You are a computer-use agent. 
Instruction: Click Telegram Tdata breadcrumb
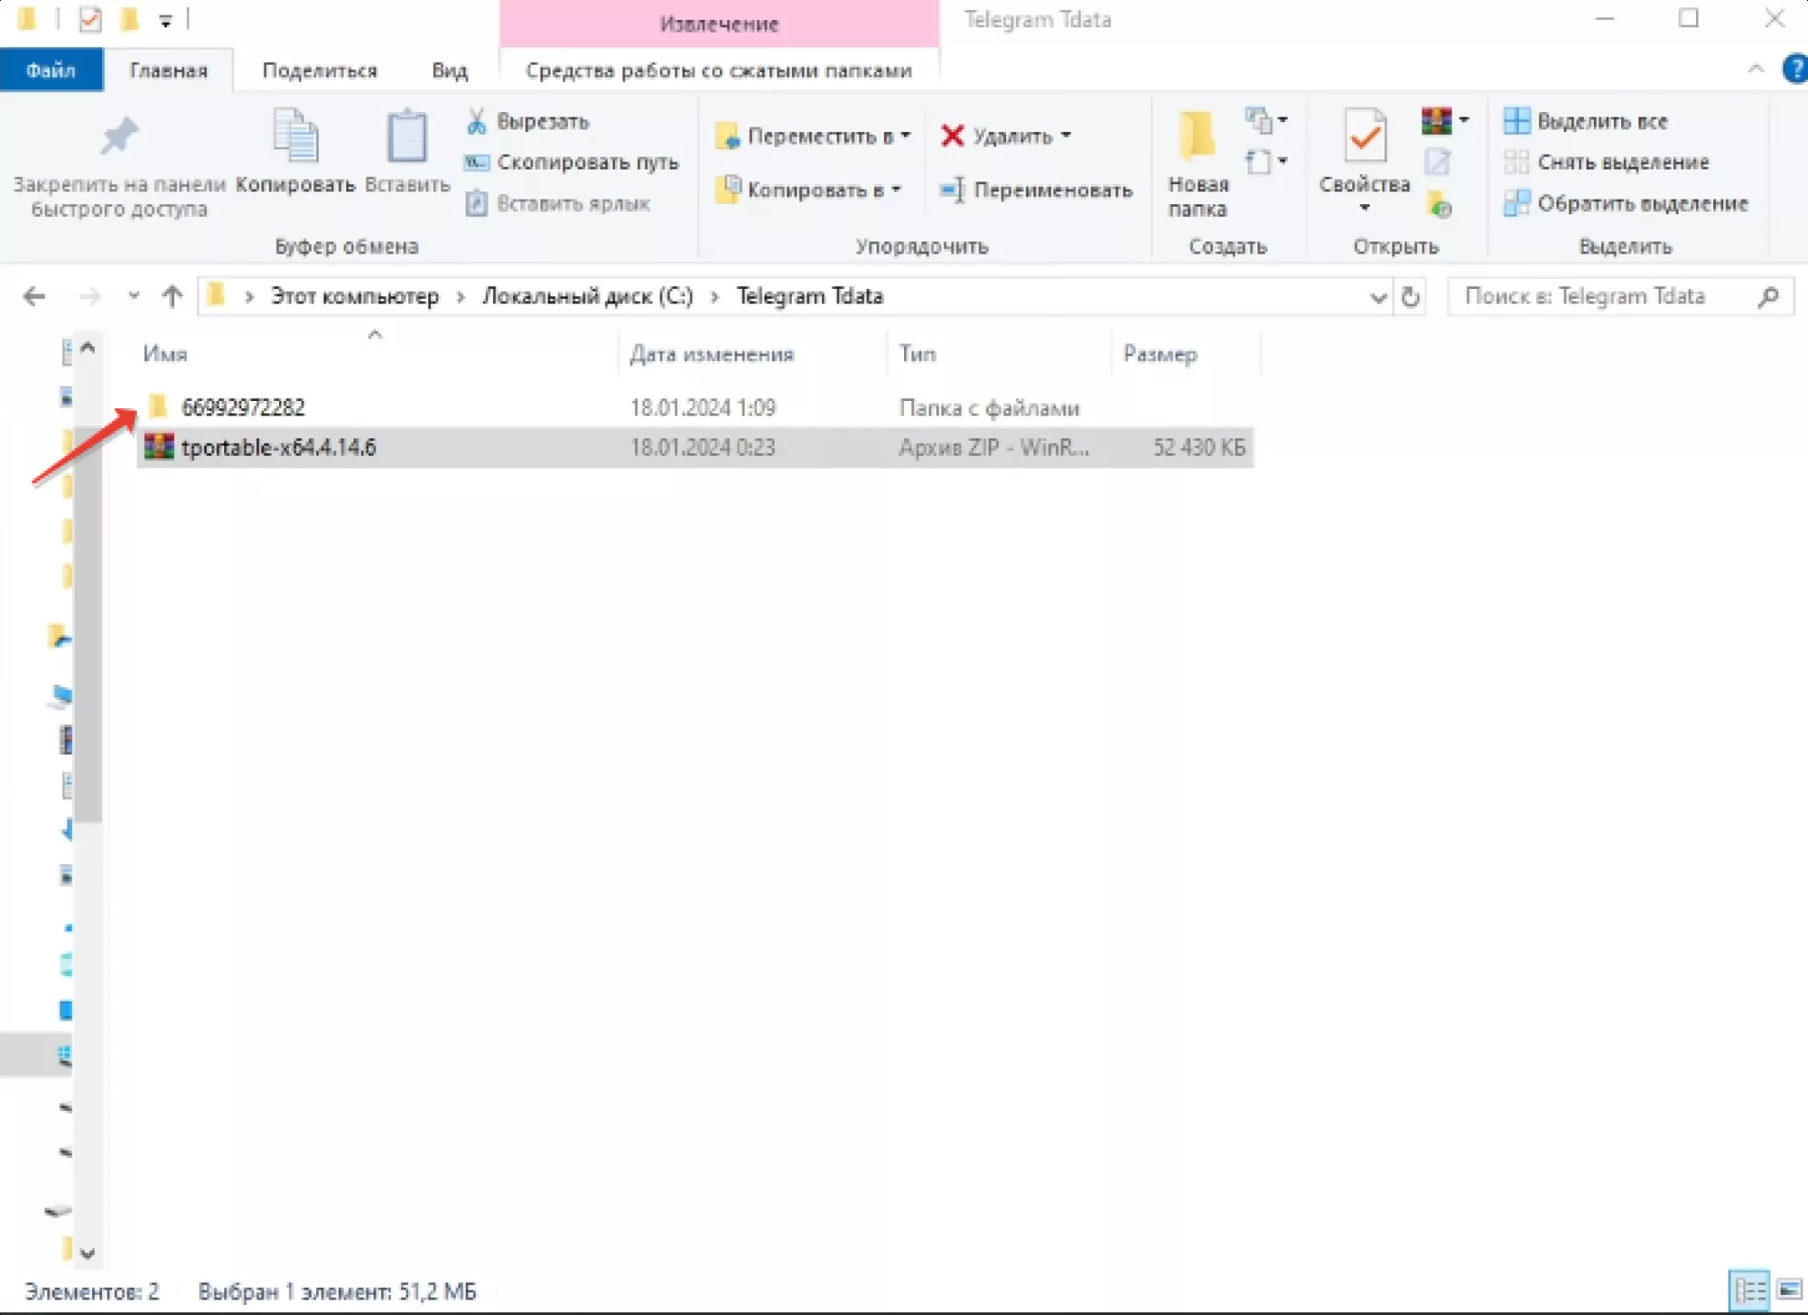click(810, 296)
